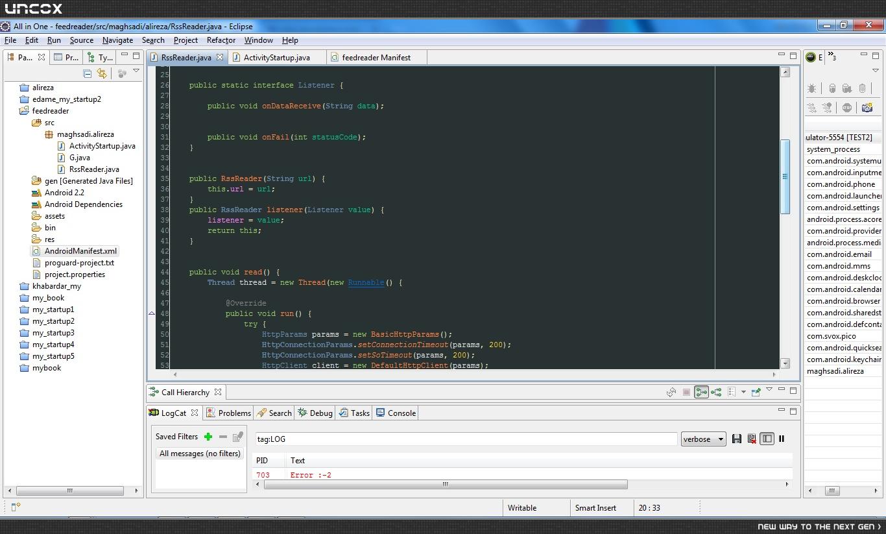Open the File menu
Viewport: 886px width, 534px height.
pyautogui.click(x=10, y=40)
